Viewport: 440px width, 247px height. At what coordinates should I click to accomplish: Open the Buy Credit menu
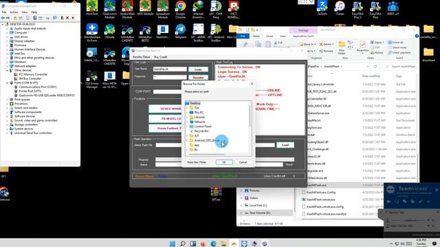[161, 57]
